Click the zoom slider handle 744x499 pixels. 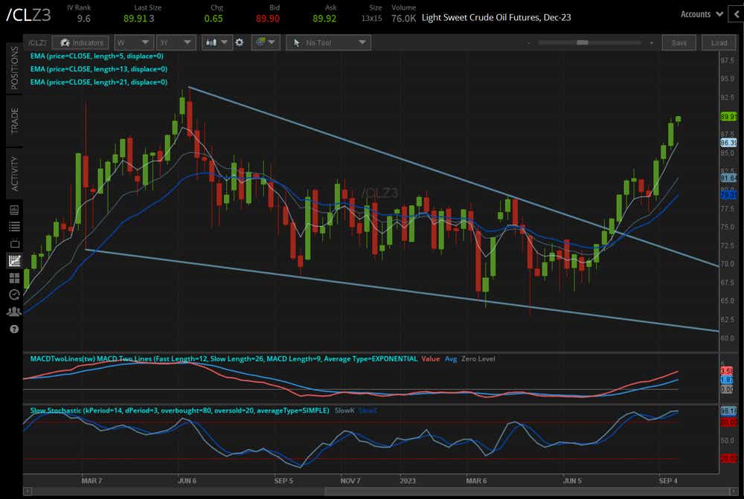(x=583, y=42)
